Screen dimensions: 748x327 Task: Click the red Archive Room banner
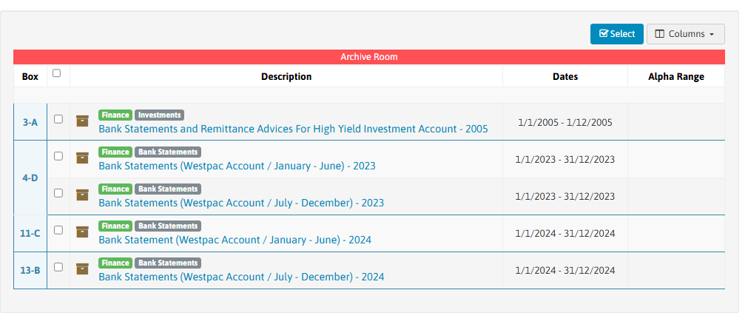(368, 57)
